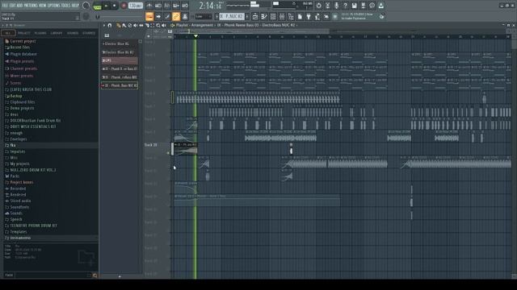Select the Zoom tool in playlist toolbar
517x290 pixels.
pyautogui.click(x=158, y=25)
